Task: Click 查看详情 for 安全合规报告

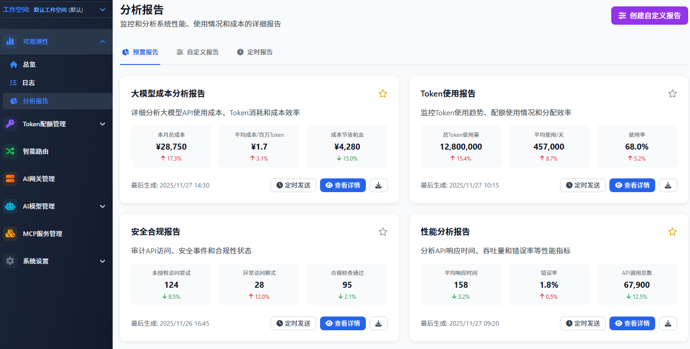Action: click(x=343, y=323)
